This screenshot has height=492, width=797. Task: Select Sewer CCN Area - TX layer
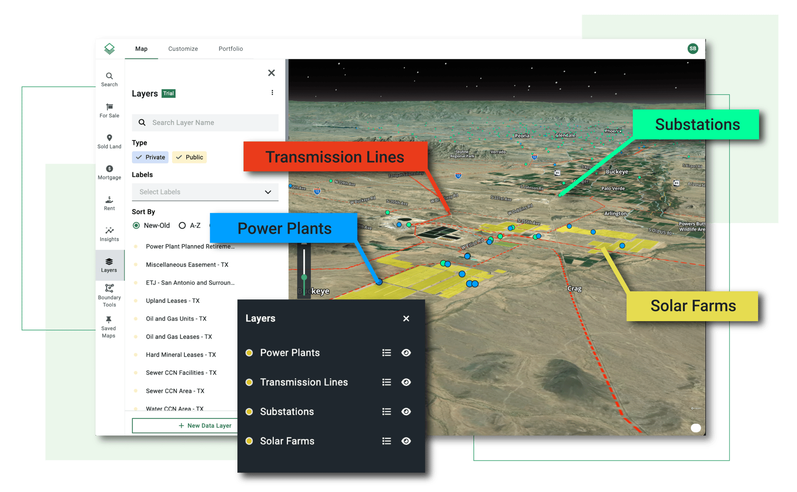[x=175, y=391]
